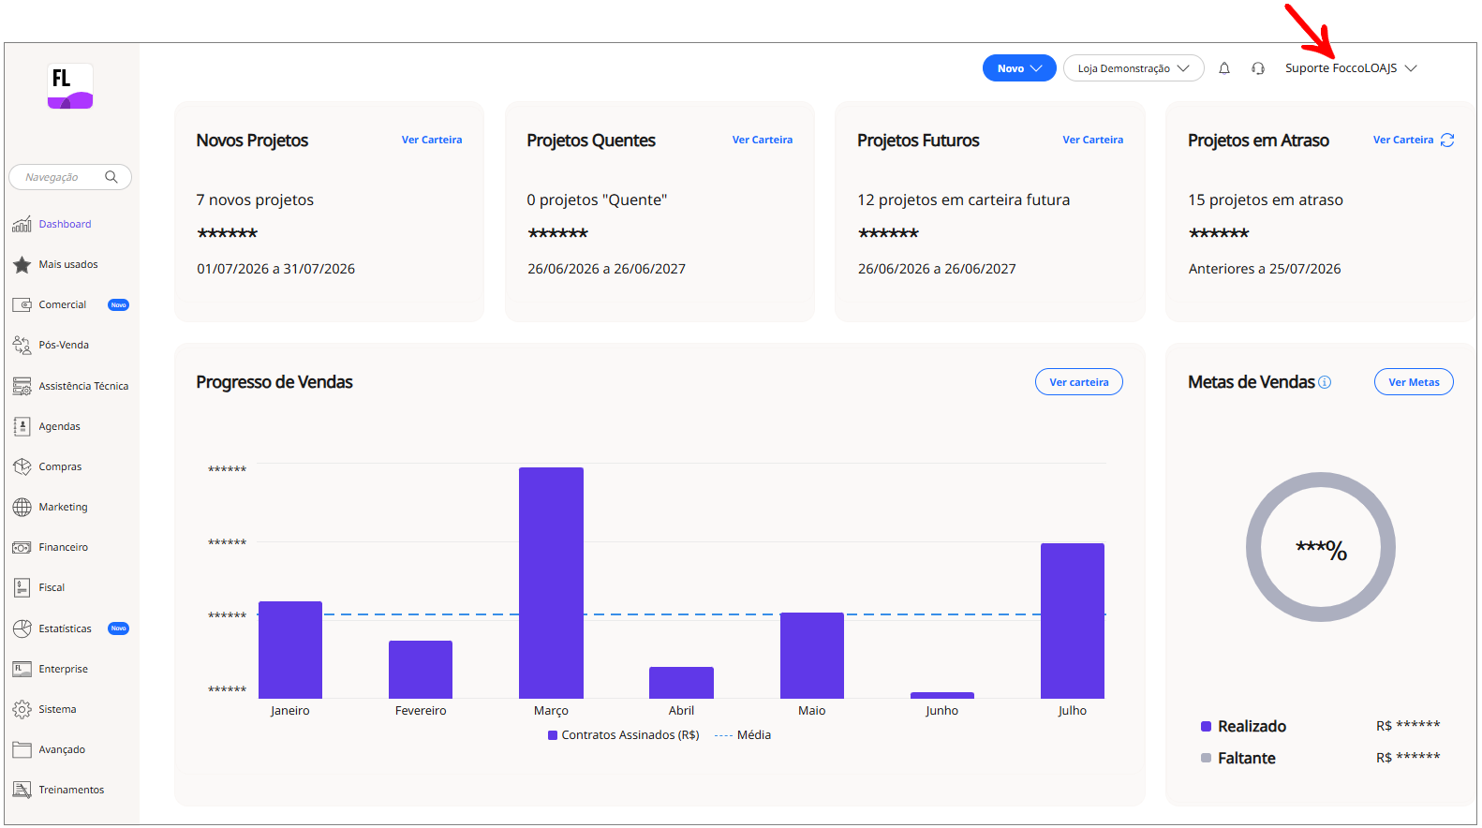This screenshot has height=828, width=1482.
Task: Click the Treinamentos icon
Action: [22, 790]
